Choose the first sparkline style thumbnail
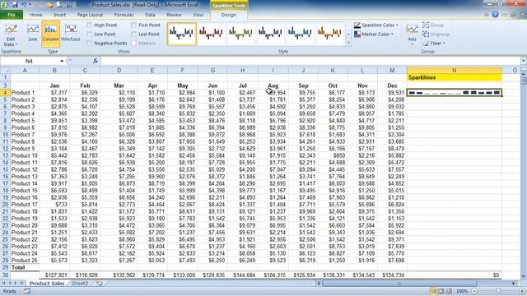Screen dimensions: 527x296 pos(182,34)
